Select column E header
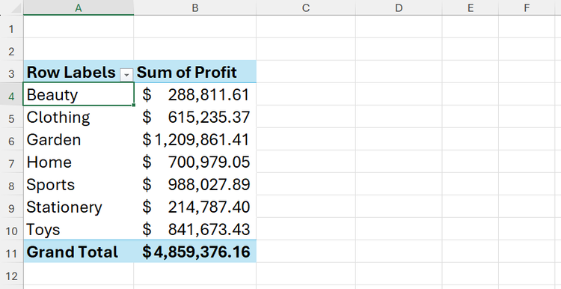 tap(470, 7)
